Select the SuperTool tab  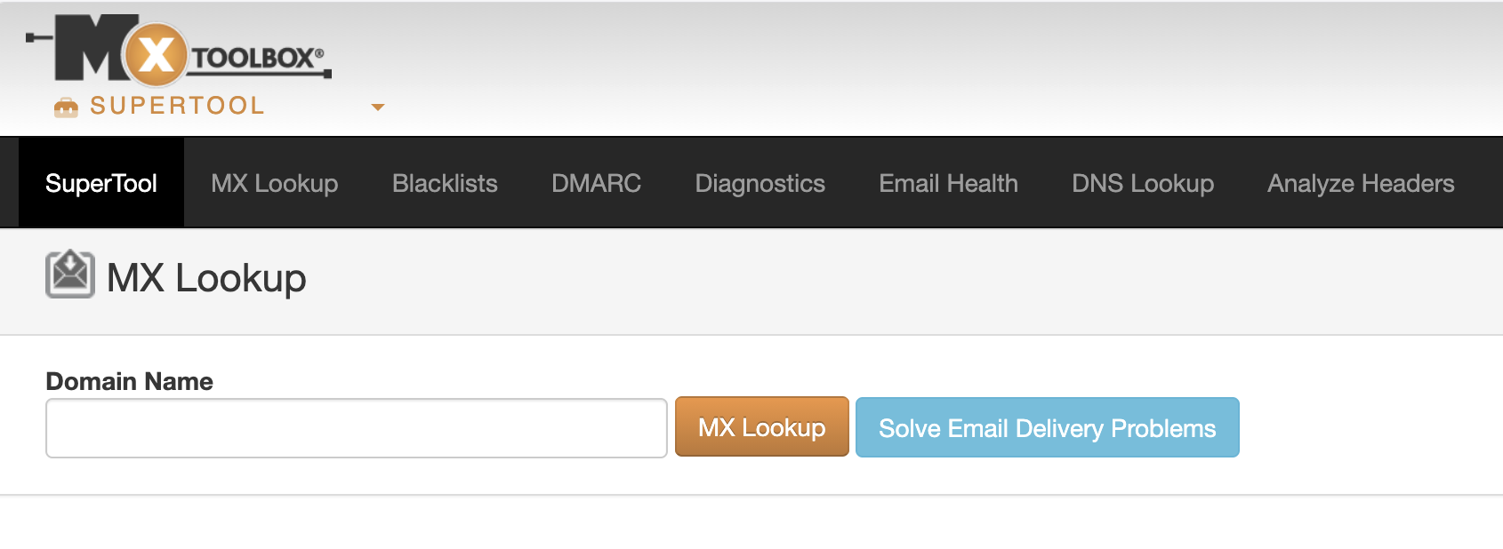[101, 183]
